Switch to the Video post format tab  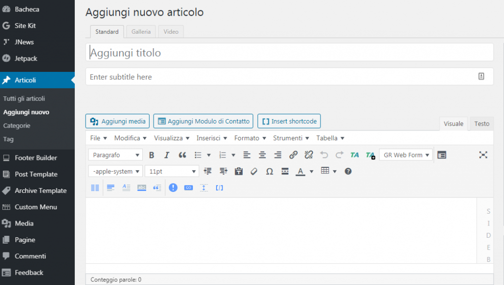coord(171,32)
